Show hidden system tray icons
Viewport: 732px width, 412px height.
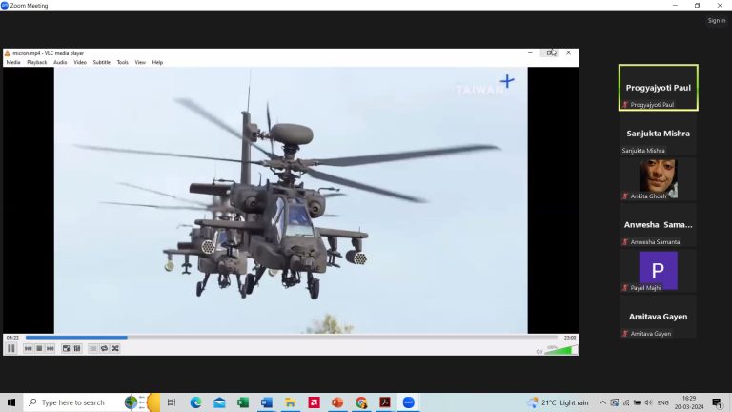602,402
